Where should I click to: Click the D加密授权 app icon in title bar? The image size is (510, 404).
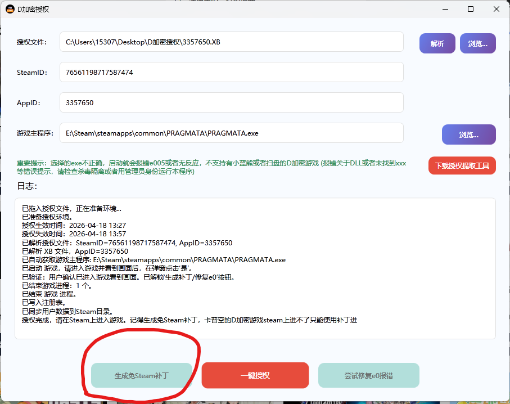(x=10, y=9)
